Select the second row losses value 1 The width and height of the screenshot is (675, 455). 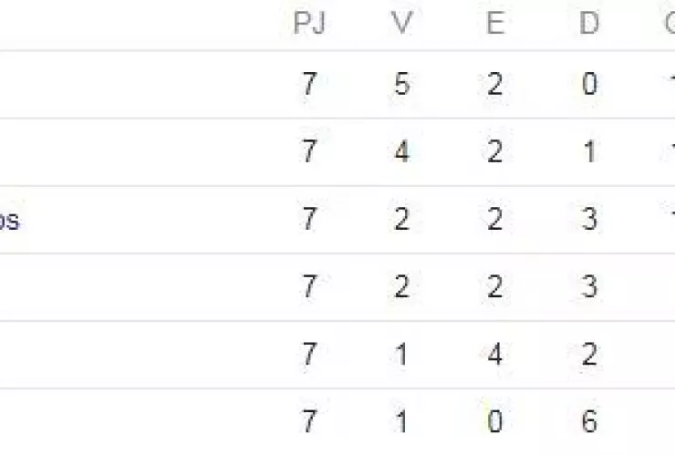589,152
